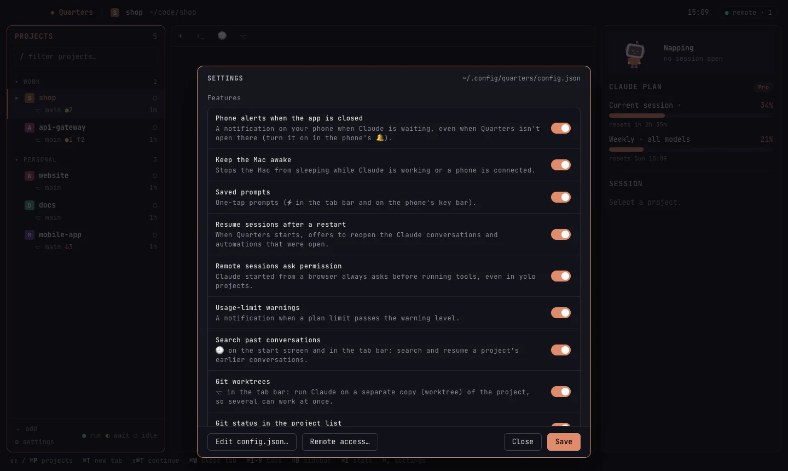
Task: Toggle Keep the Mac awake switch
Action: pyautogui.click(x=561, y=165)
